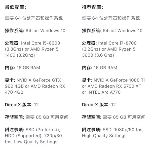
Task: Click the High Quality Settings note
Action: [104, 136]
